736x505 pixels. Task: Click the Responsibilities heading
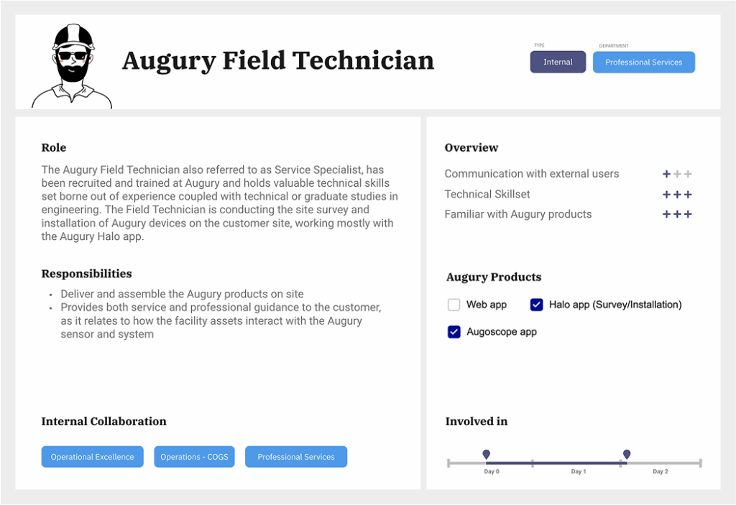[86, 274]
